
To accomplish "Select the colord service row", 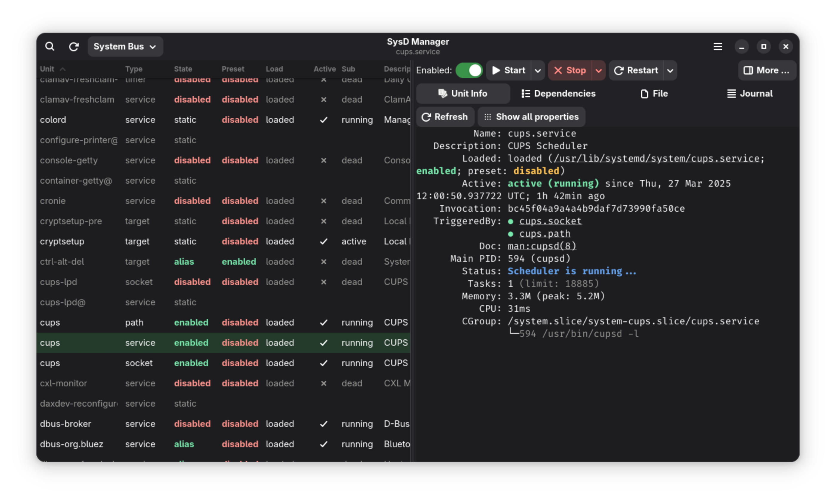I will coord(223,120).
